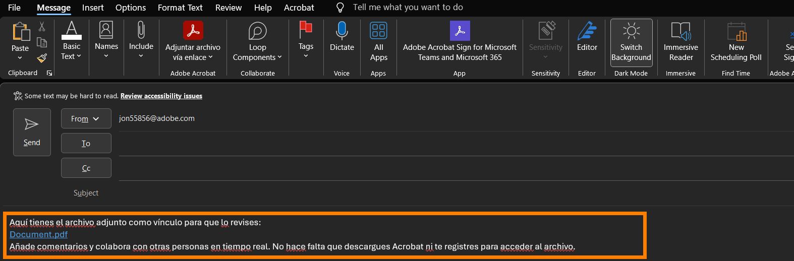Toggle Switch Background dark mode
794x261 pixels.
[631, 41]
